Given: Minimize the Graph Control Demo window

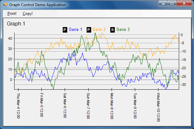Looking at the screenshot, I should tap(163, 4).
